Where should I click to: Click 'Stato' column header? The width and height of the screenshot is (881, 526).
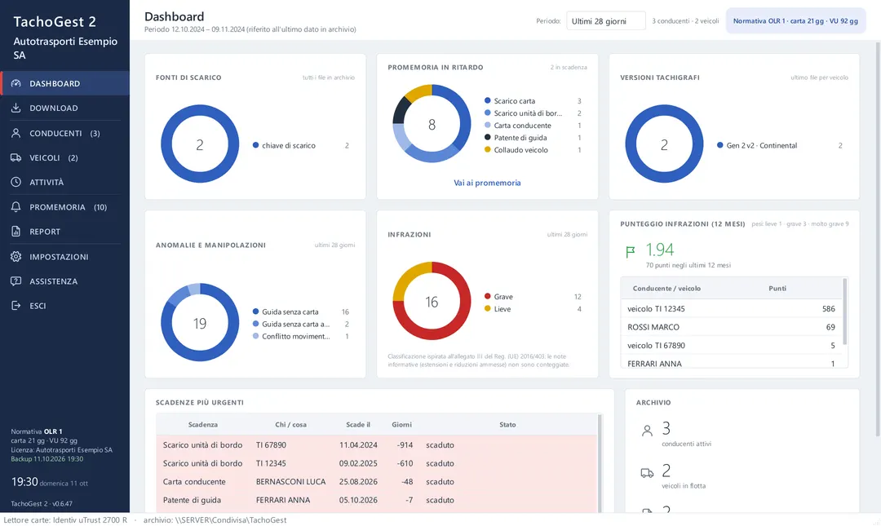(x=507, y=425)
